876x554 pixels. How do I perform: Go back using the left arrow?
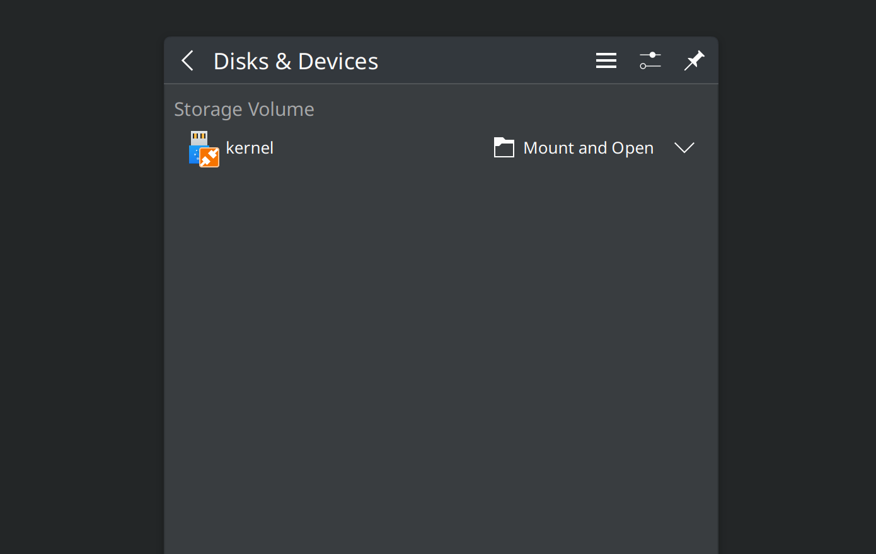(x=187, y=61)
